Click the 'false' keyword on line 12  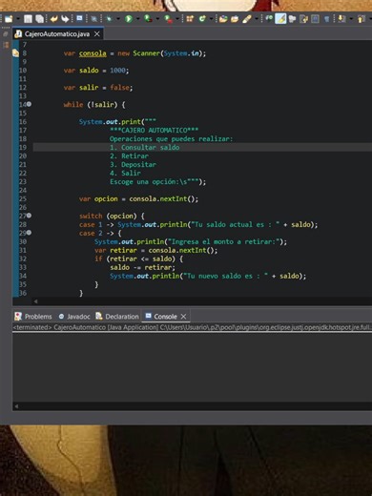(119, 88)
